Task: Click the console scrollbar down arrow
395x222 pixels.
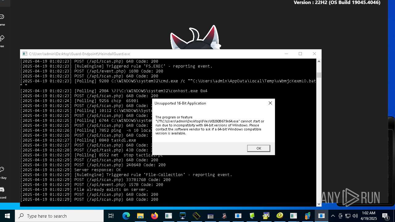Action: (x=319, y=204)
